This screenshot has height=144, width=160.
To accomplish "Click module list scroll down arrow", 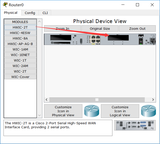I will point(39,115).
